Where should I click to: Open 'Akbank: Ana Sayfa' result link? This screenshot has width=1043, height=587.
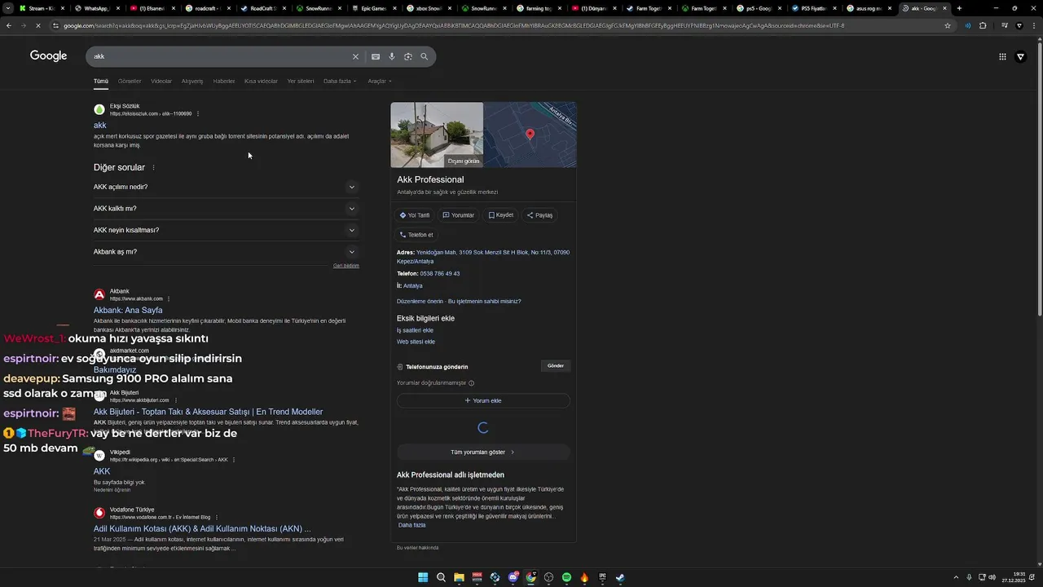pos(128,310)
